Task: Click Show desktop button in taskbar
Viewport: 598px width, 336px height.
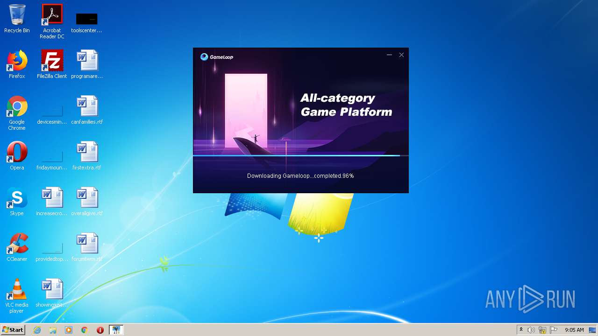Action: coord(593,330)
